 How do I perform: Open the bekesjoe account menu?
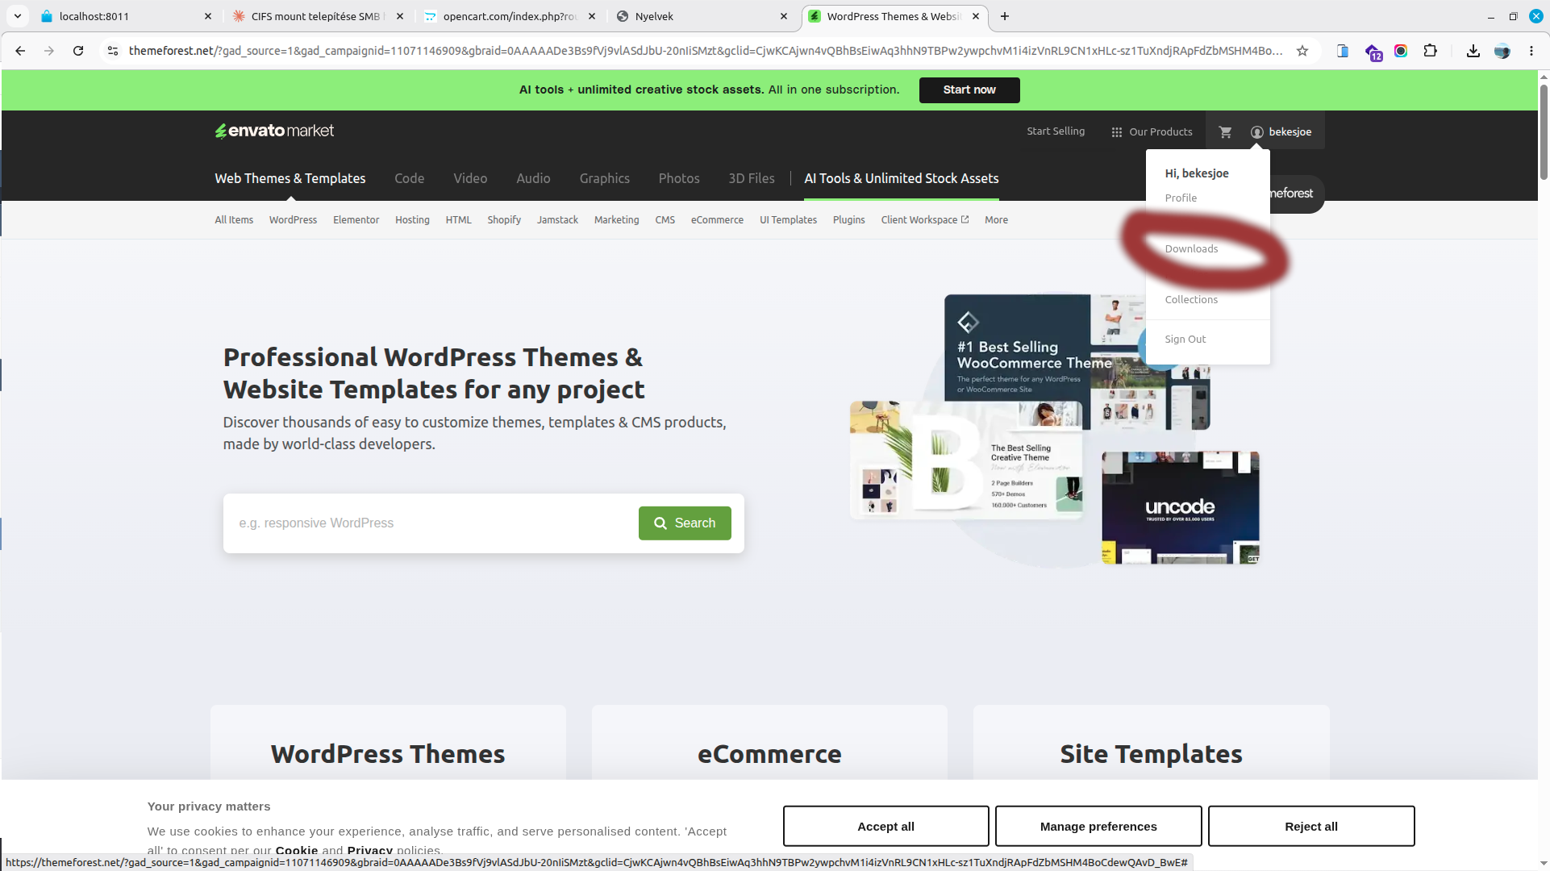coord(1281,132)
